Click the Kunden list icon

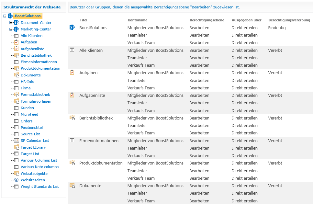[x=17, y=108]
